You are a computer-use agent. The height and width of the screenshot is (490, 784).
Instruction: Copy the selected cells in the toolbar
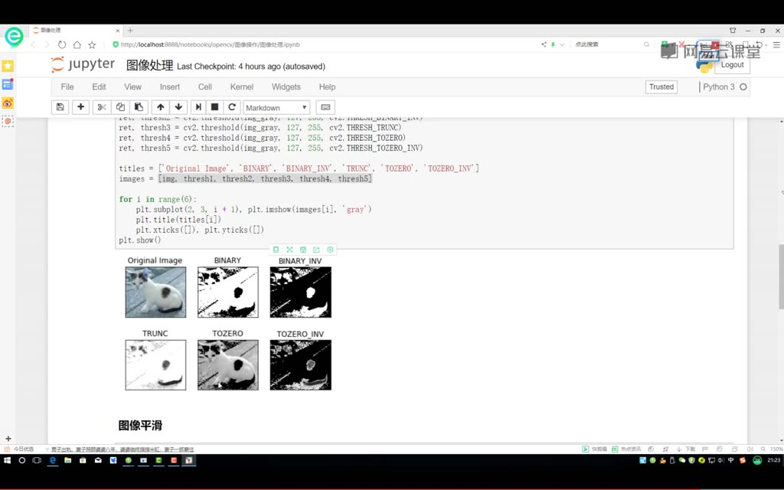pyautogui.click(x=120, y=107)
